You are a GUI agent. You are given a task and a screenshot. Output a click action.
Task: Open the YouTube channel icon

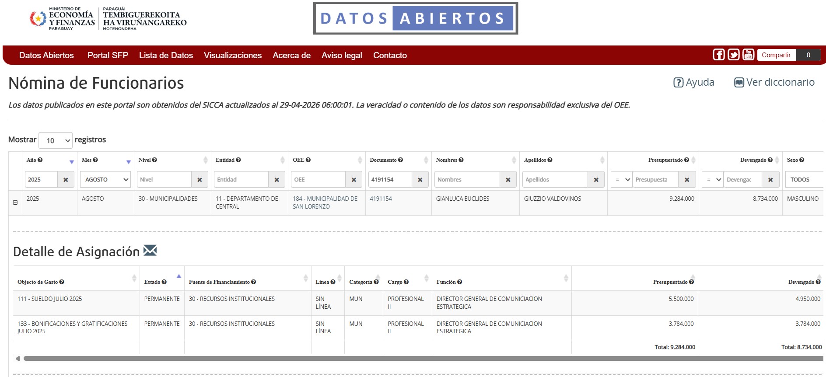tap(748, 55)
